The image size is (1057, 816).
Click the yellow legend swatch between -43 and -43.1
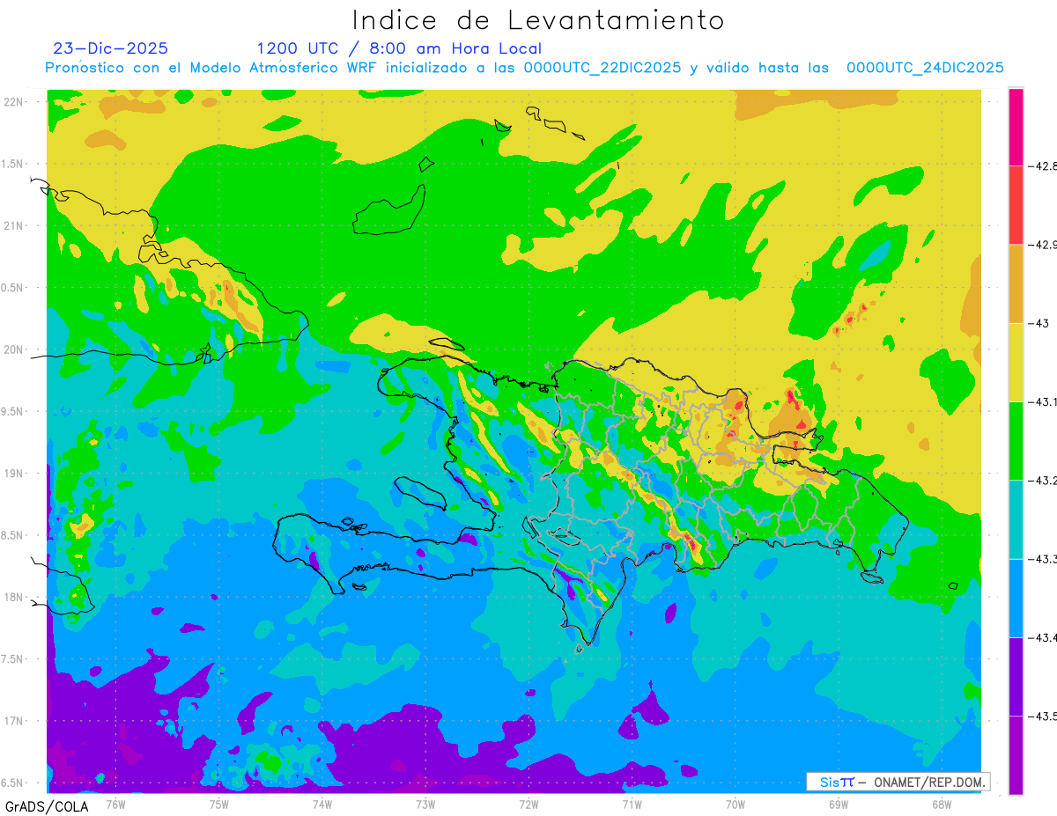(1016, 362)
